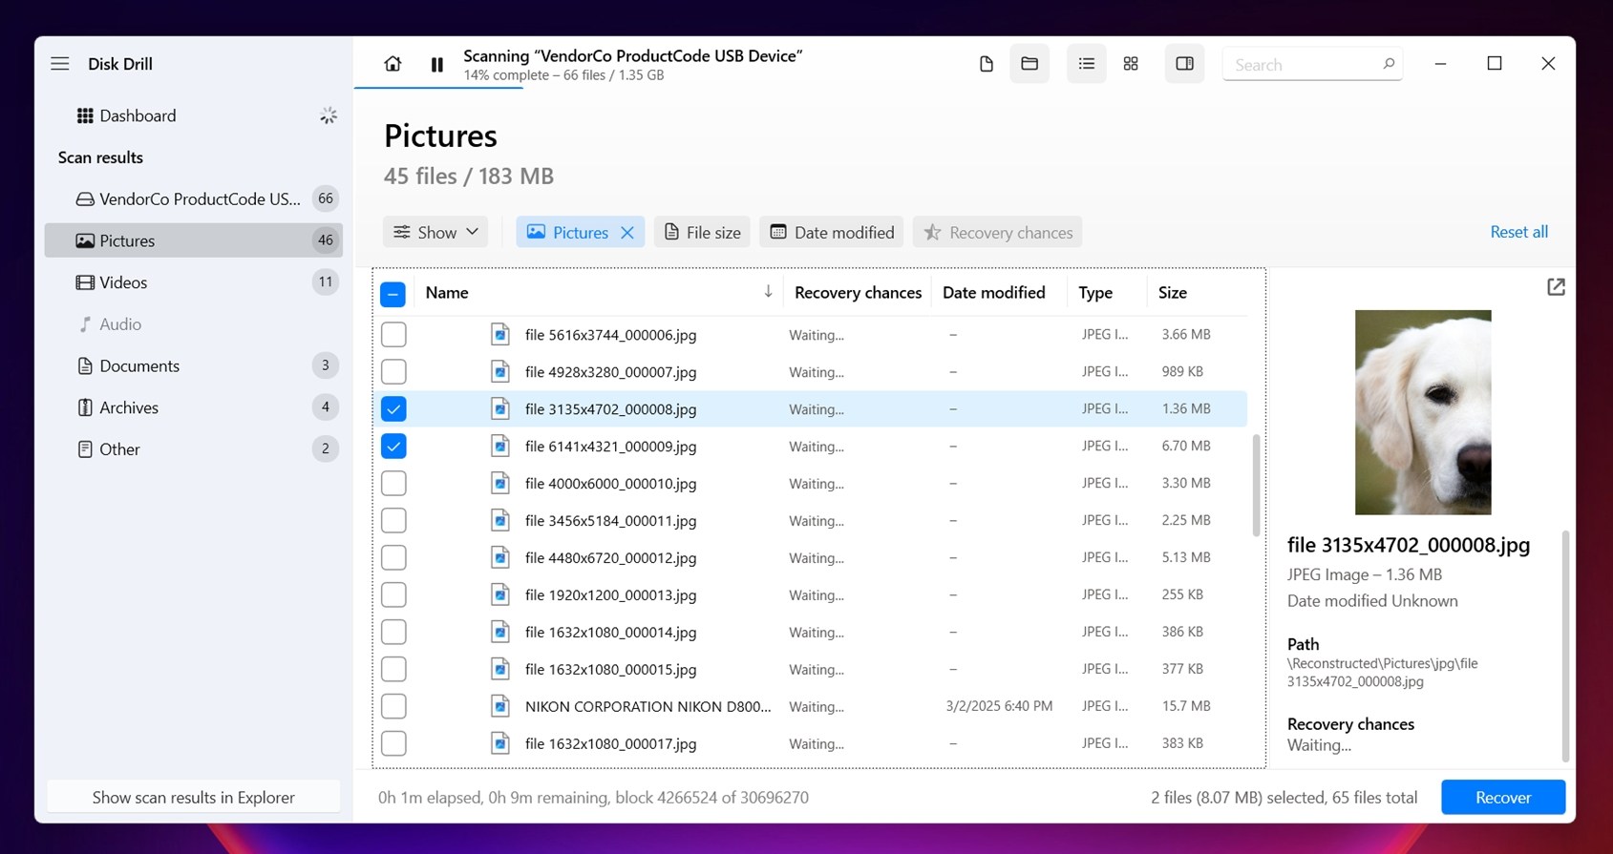
Task: Click the Reset all link
Action: point(1518,232)
